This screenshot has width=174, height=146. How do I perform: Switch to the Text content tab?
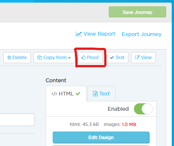coord(101,94)
